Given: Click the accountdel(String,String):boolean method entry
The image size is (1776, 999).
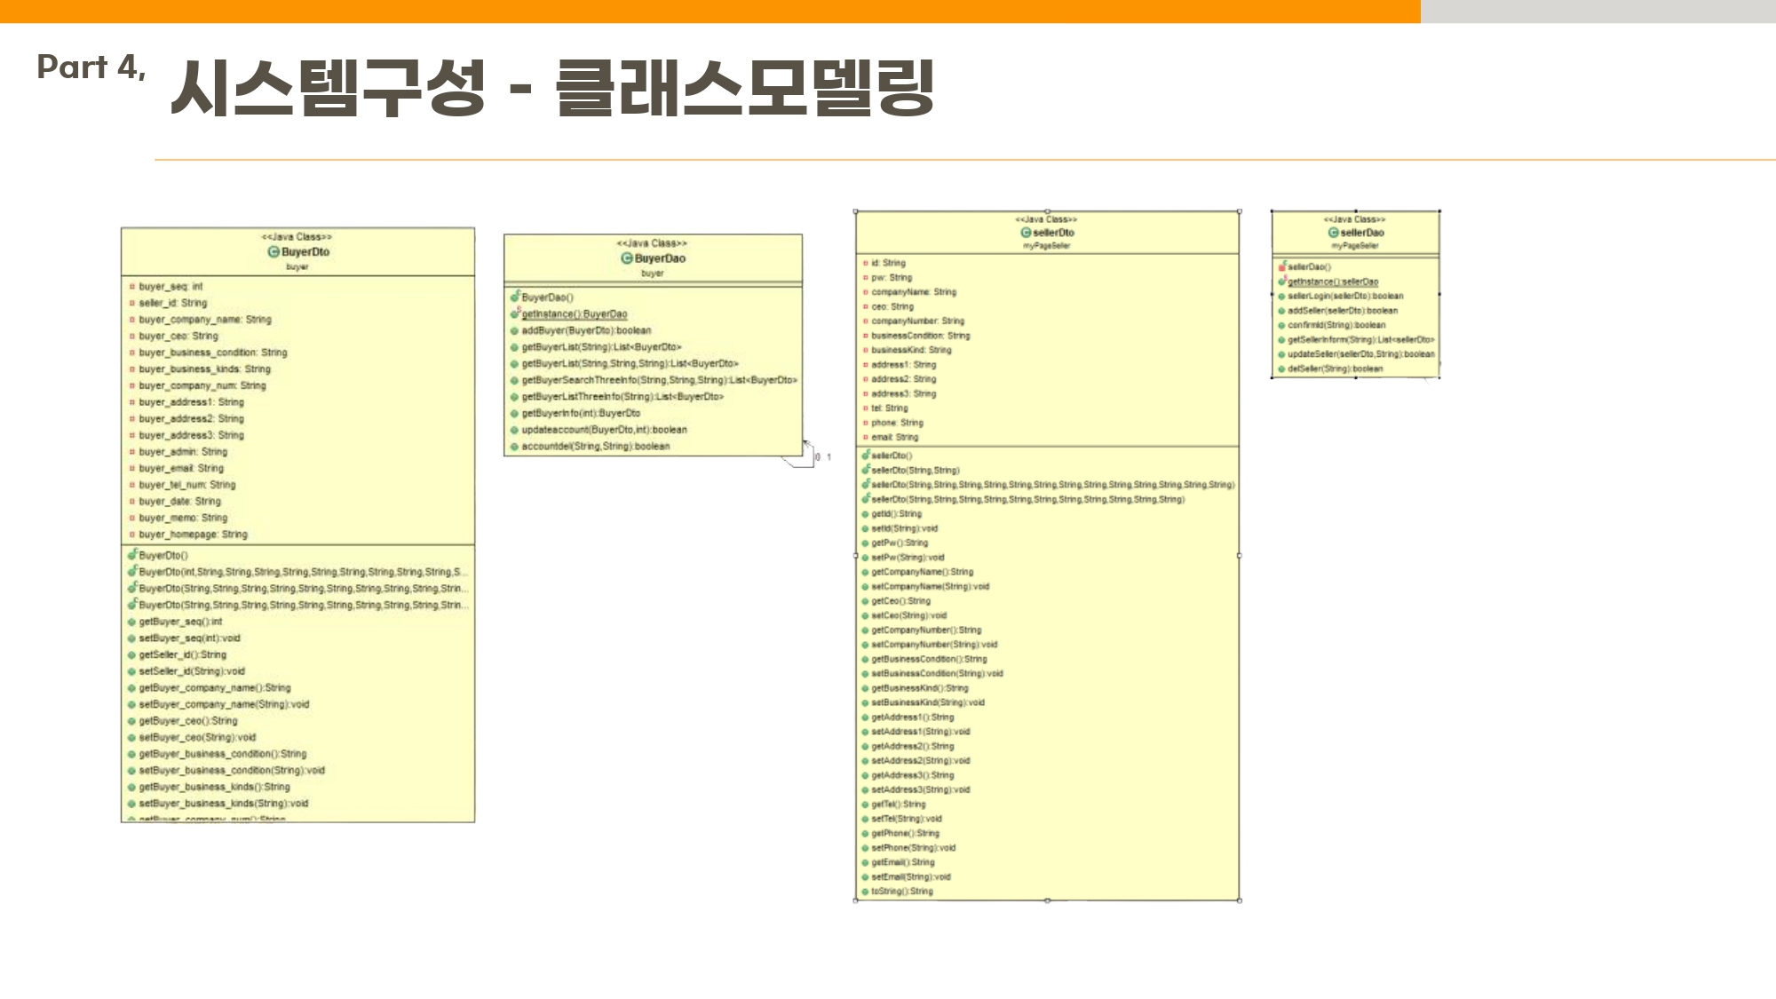Looking at the screenshot, I should point(595,447).
